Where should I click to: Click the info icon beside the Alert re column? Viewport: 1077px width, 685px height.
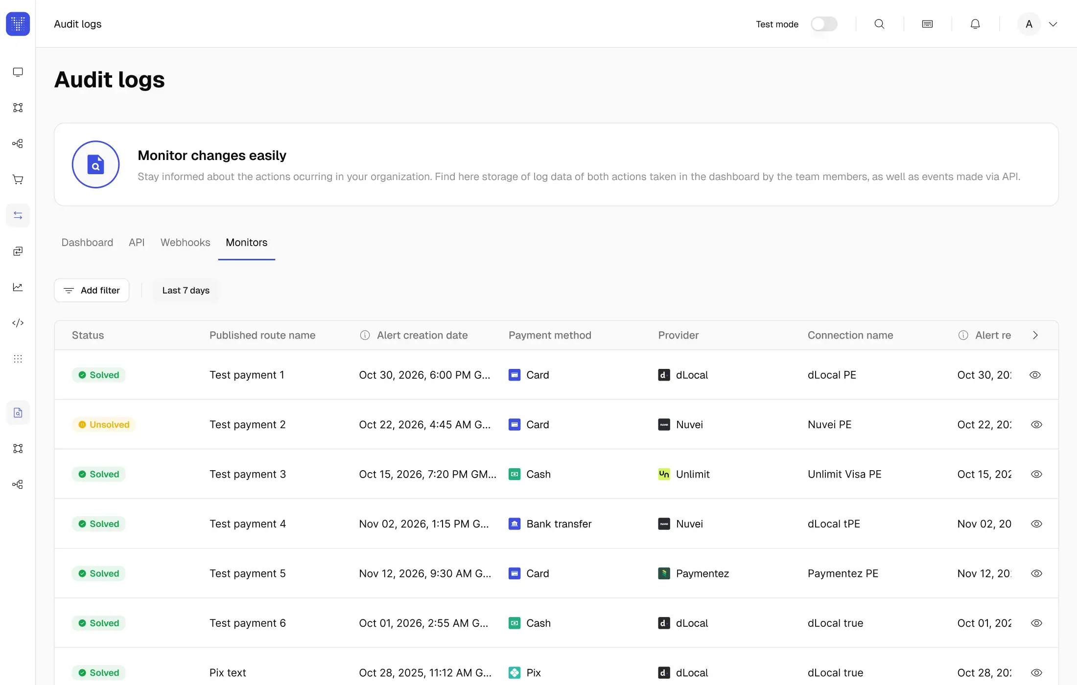963,335
